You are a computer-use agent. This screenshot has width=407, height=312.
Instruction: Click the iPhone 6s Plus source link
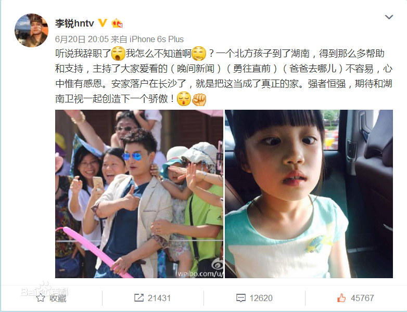tap(157, 39)
